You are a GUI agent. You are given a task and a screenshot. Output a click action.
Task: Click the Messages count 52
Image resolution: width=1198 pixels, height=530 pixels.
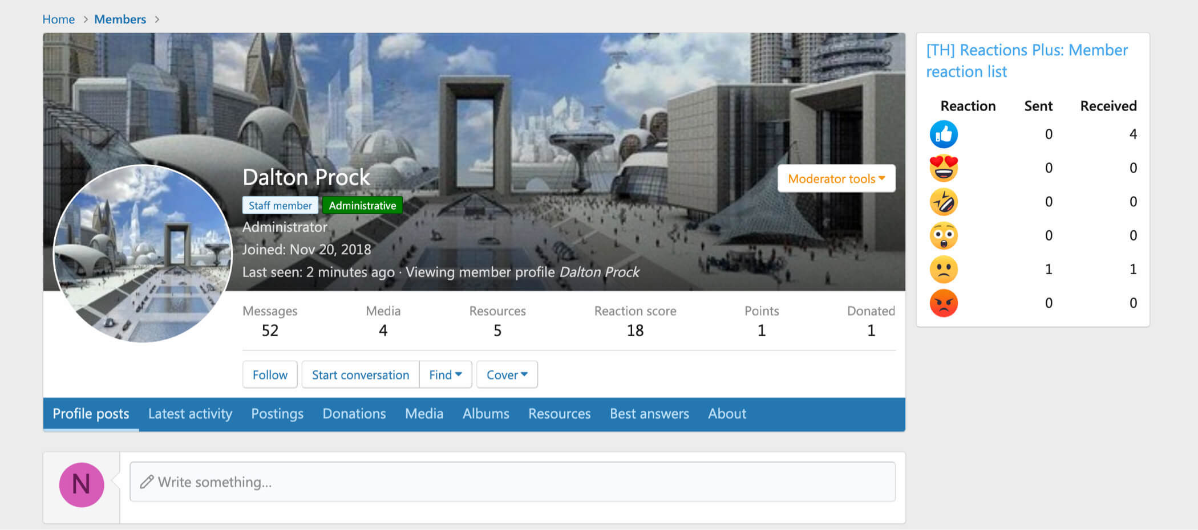[x=270, y=331]
